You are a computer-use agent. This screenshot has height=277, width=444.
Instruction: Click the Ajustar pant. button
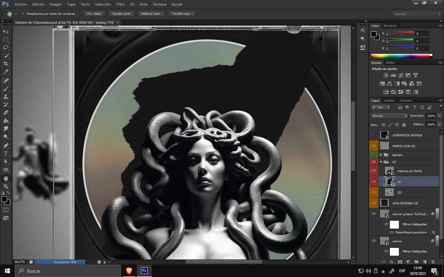[121, 14]
